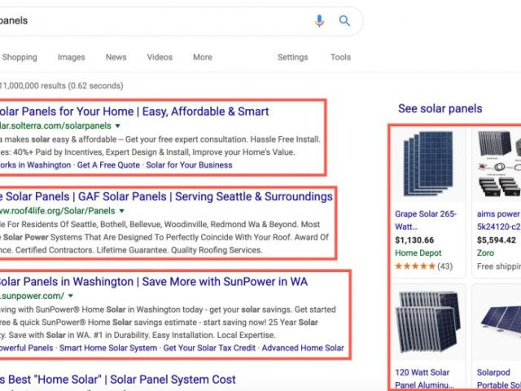Expand dropdown arrow beside roof4life.org URL
Screen dimensions: 521x391
click(x=122, y=211)
